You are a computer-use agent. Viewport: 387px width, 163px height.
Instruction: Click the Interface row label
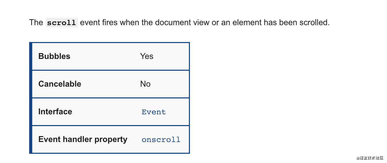pos(55,111)
